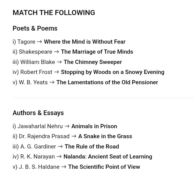Select the name William Blake
Viewport: 194px width, 176px height.
click(x=38, y=62)
